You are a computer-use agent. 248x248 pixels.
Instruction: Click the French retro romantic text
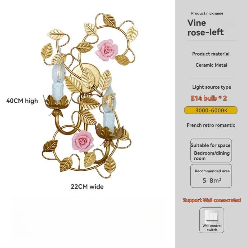(x=211, y=125)
